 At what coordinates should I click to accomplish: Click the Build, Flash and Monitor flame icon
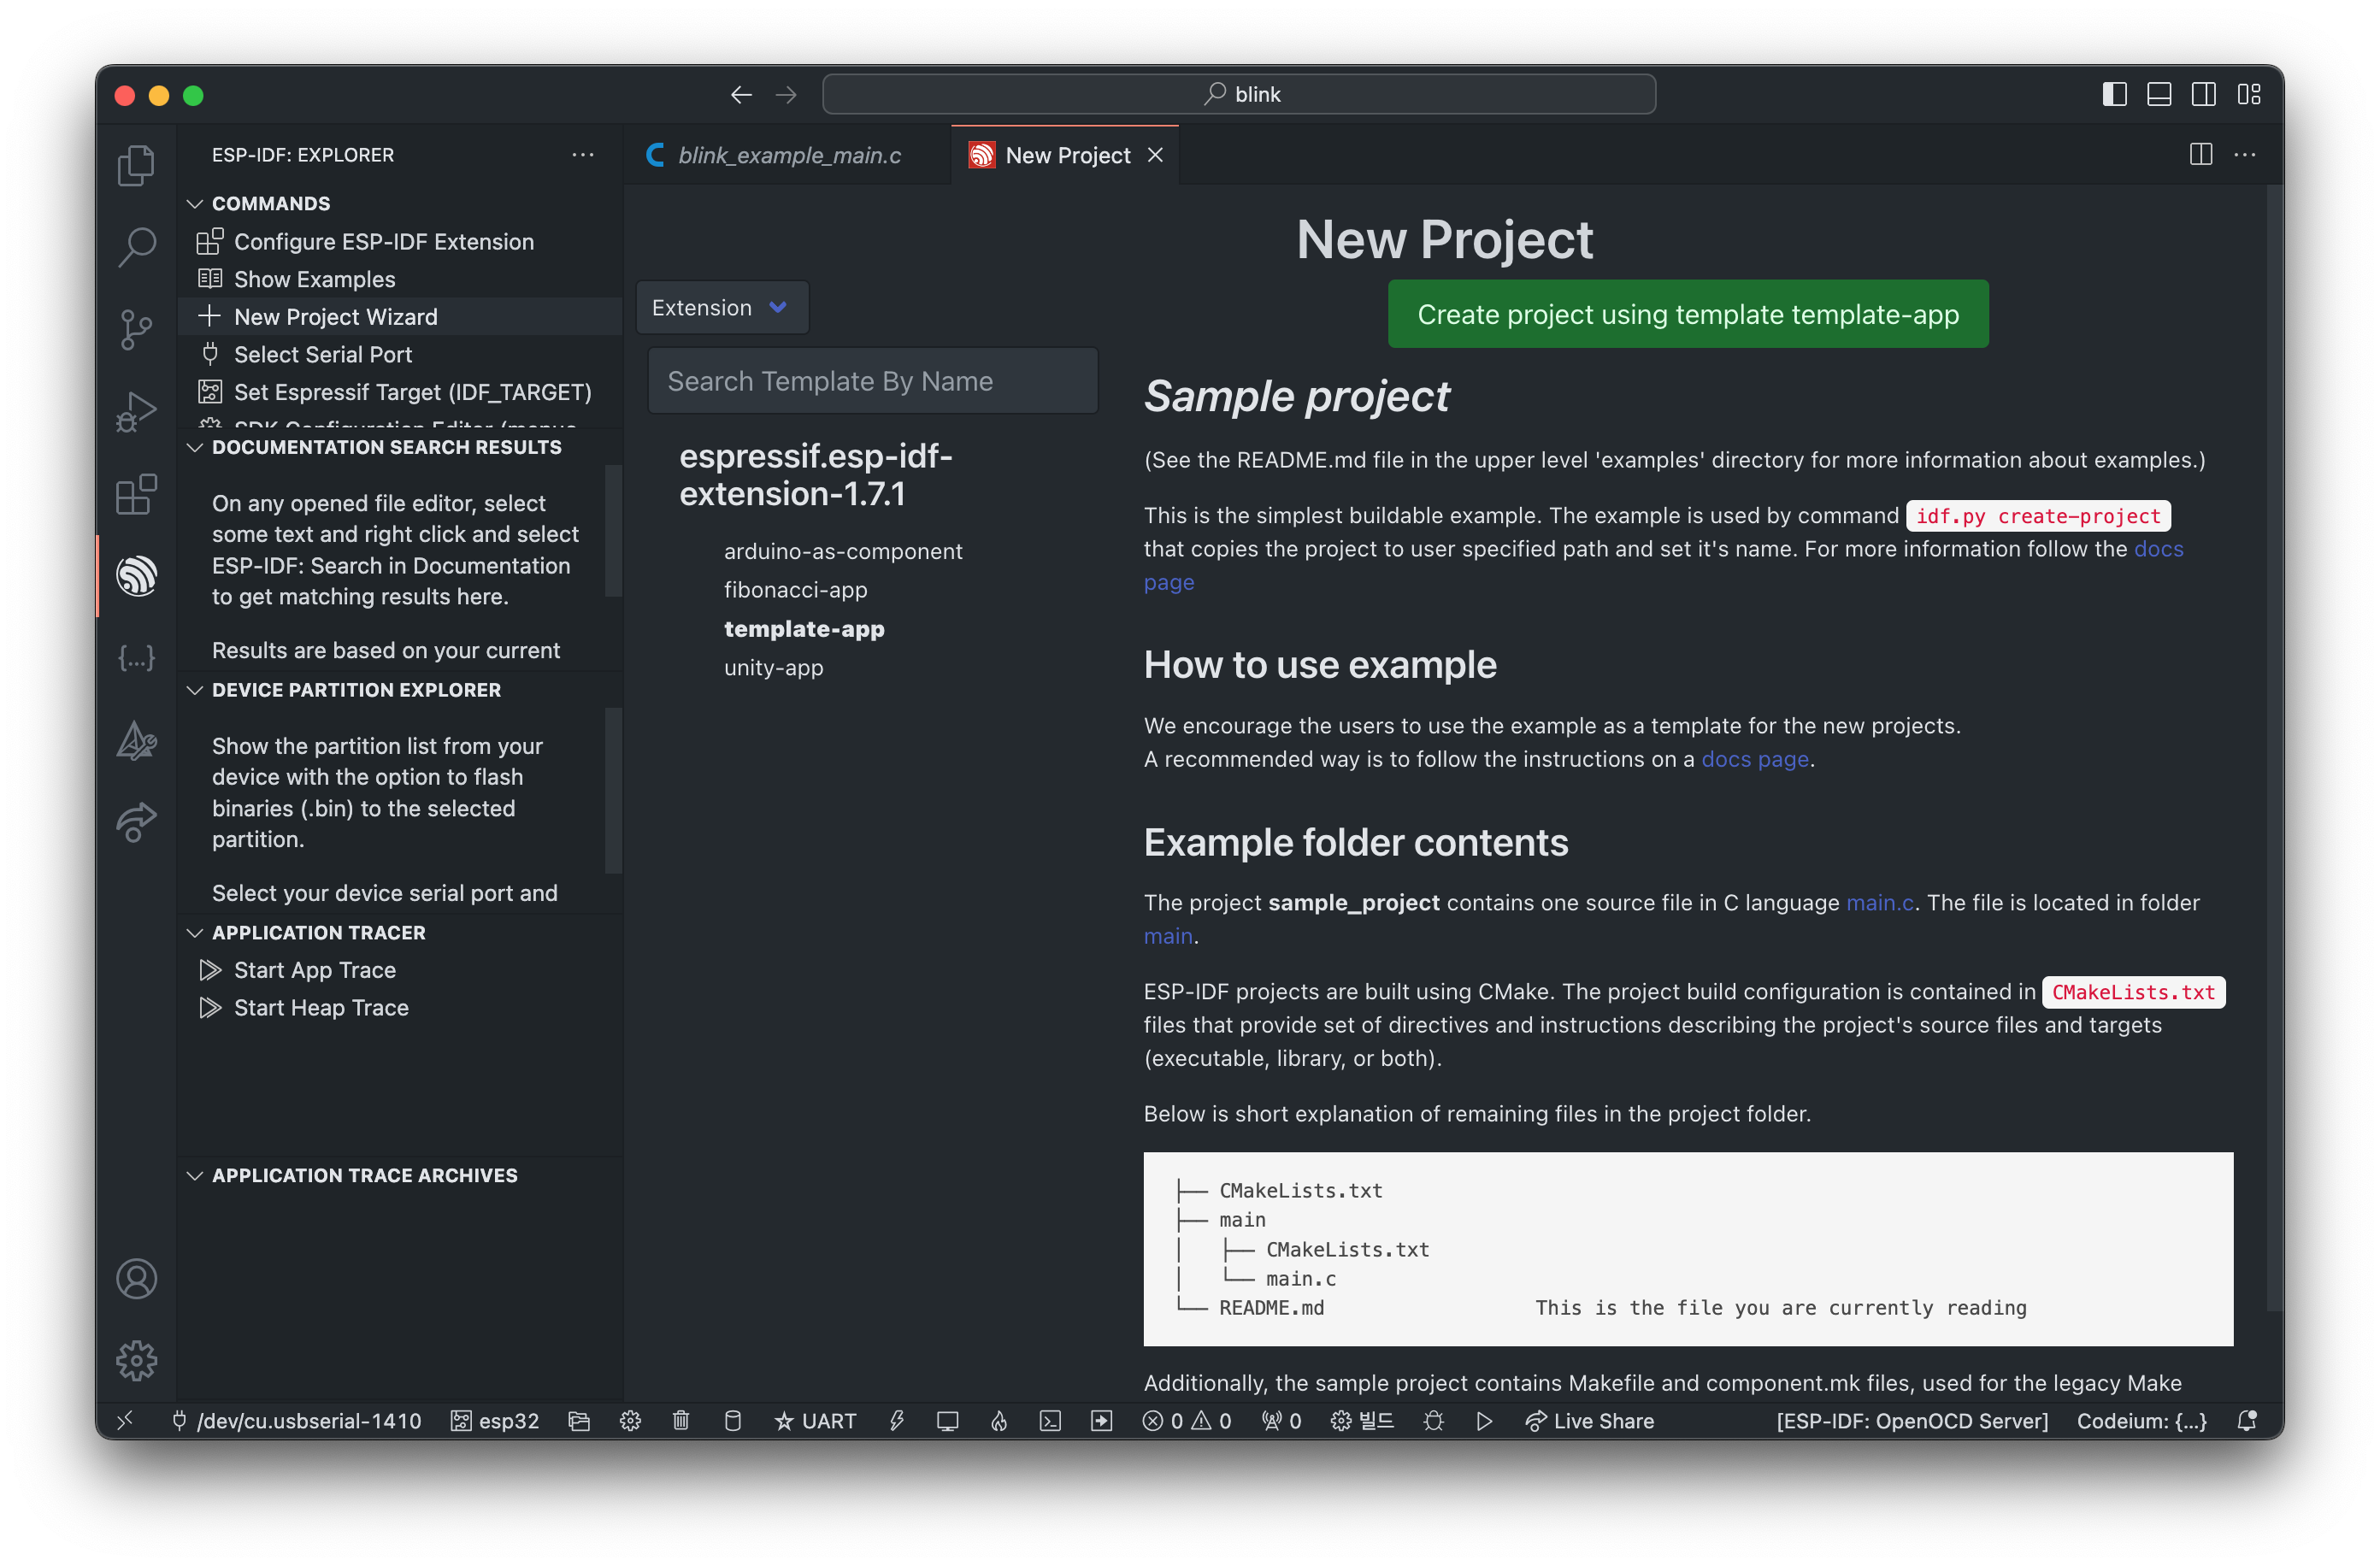[999, 1421]
